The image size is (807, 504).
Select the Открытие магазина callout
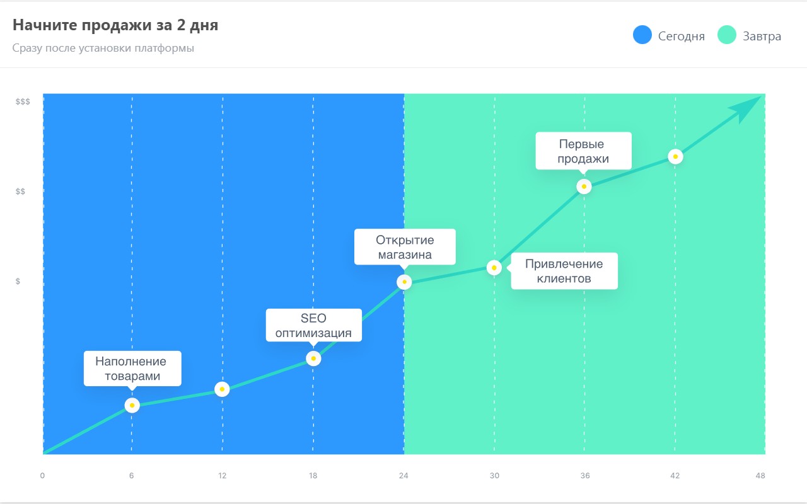[405, 247]
